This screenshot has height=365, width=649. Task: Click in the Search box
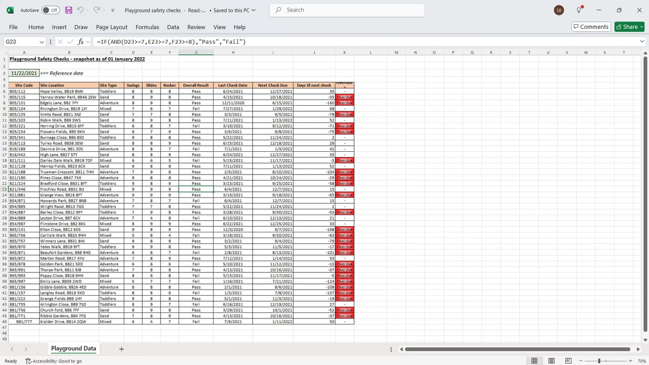click(347, 10)
